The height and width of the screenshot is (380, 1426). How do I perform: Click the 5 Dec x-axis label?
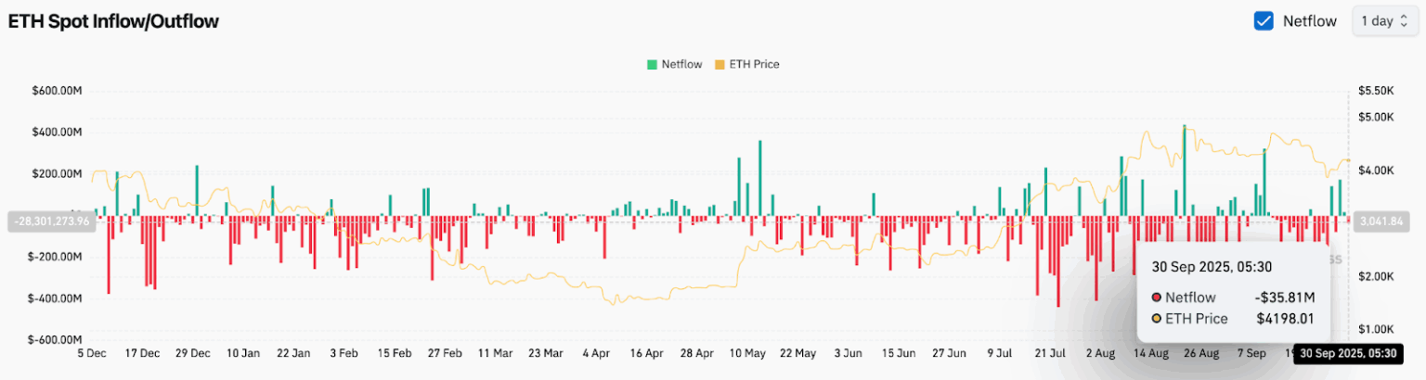[x=93, y=353]
